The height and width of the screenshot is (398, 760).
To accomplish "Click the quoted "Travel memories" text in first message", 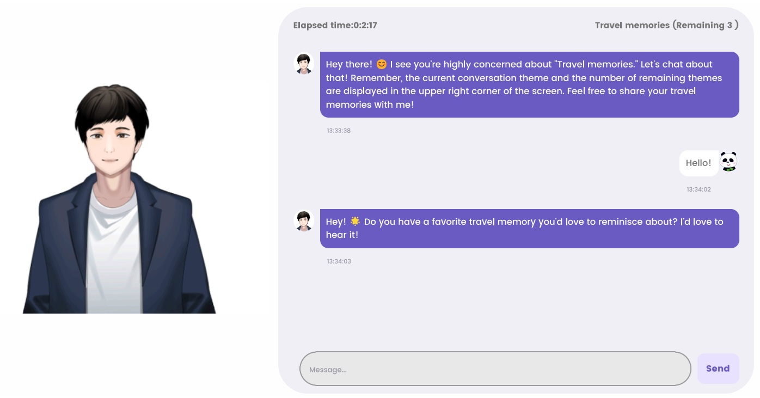I will coord(596,64).
